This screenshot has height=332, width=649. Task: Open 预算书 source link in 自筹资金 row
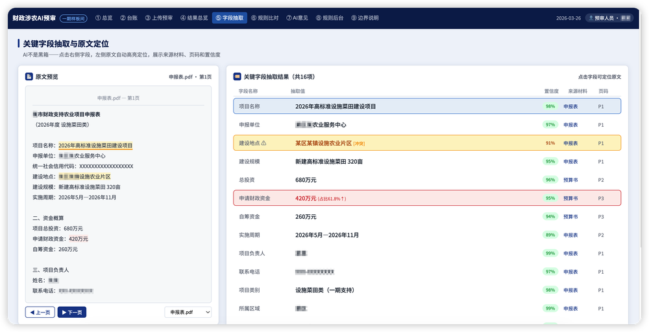[x=570, y=217]
